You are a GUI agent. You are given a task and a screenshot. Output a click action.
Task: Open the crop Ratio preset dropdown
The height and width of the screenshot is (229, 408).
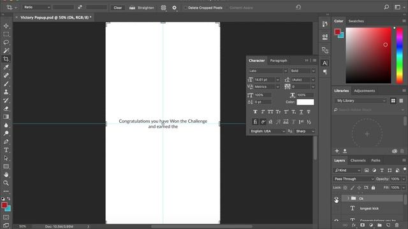(x=36, y=8)
